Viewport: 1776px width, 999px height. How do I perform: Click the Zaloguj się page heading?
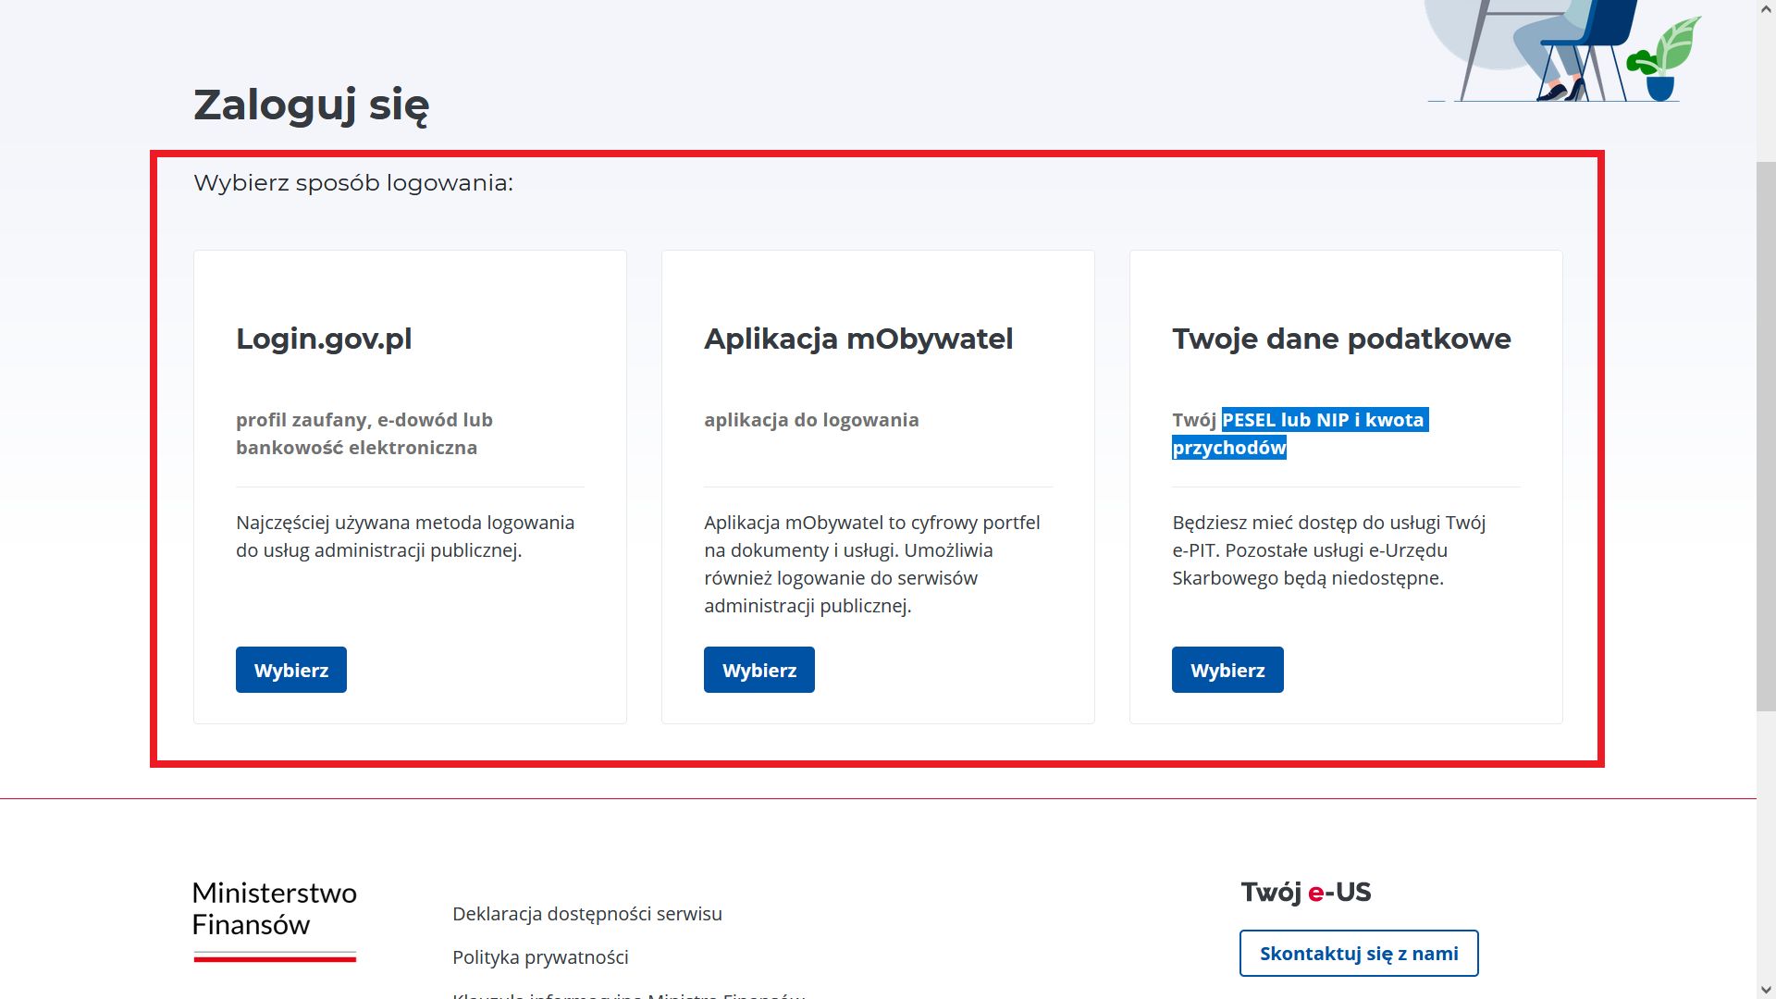(x=311, y=104)
